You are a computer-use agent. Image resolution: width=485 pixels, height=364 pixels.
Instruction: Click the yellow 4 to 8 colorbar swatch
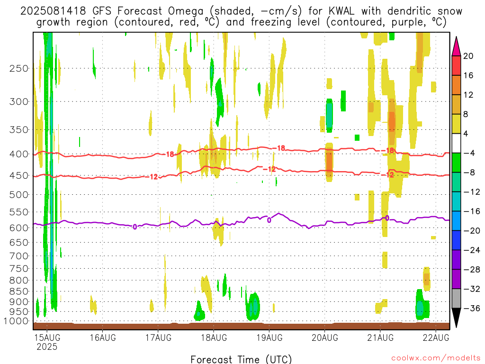456,124
